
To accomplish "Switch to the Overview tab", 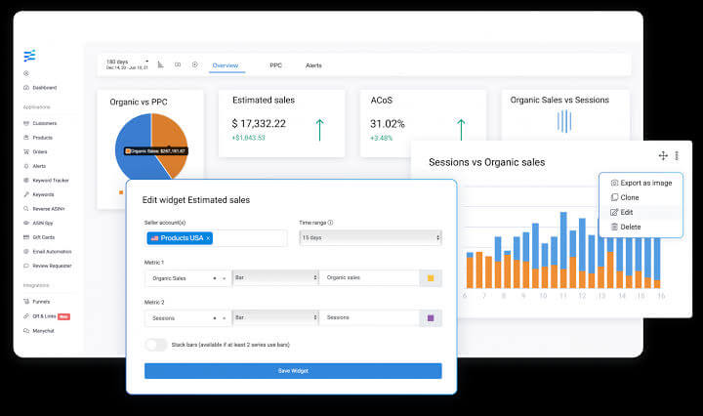I will (x=226, y=65).
